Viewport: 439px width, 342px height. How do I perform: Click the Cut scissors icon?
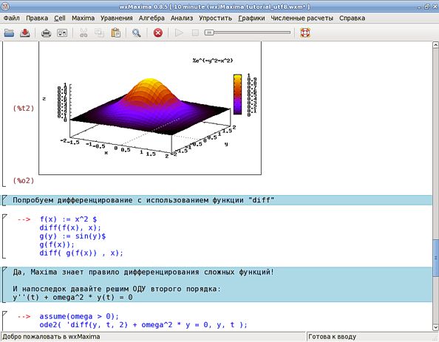point(84,33)
